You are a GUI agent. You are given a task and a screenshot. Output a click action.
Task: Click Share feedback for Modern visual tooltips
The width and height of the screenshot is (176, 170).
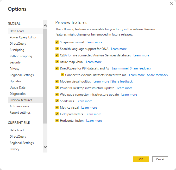click(x=122, y=81)
